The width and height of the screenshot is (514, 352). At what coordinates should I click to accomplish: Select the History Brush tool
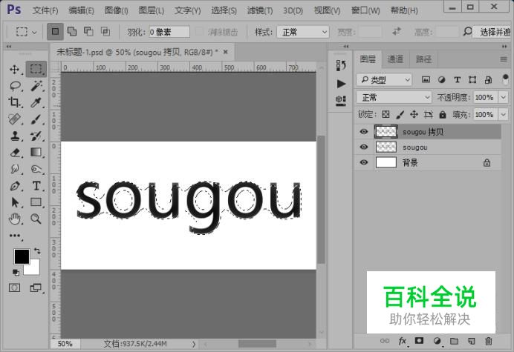36,136
